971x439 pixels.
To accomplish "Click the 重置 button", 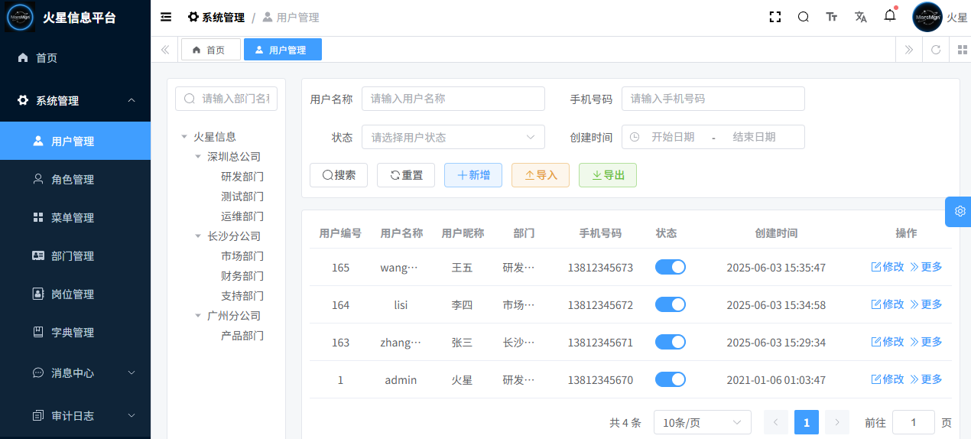I will (406, 175).
